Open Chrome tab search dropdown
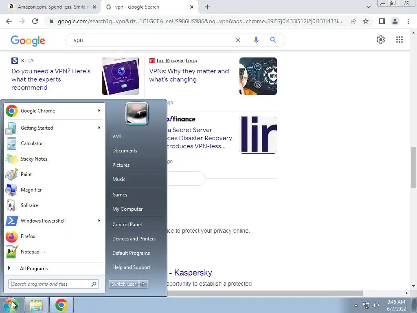This screenshot has width=417, height=313. tap(368, 7)
